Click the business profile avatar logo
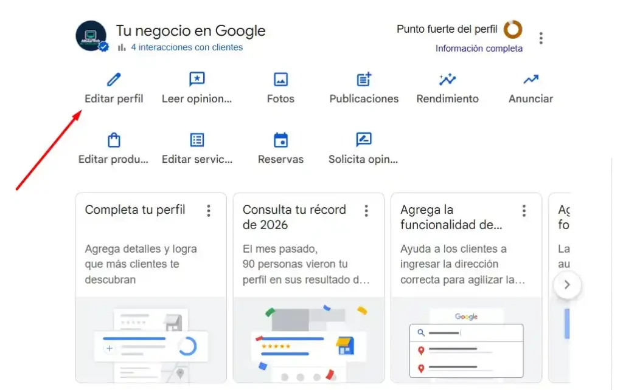This screenshot has height=390, width=623. pyautogui.click(x=91, y=36)
